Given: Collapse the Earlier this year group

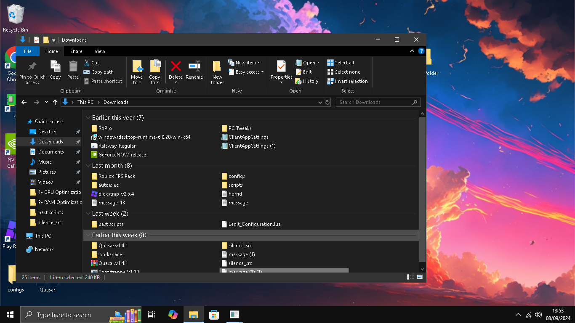Looking at the screenshot, I should pos(88,118).
